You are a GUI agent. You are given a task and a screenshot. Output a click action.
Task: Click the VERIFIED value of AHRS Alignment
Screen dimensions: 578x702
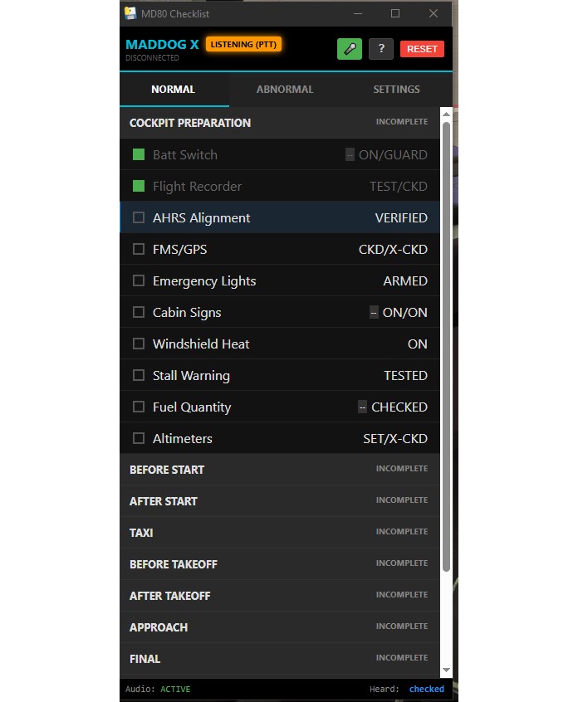point(401,217)
